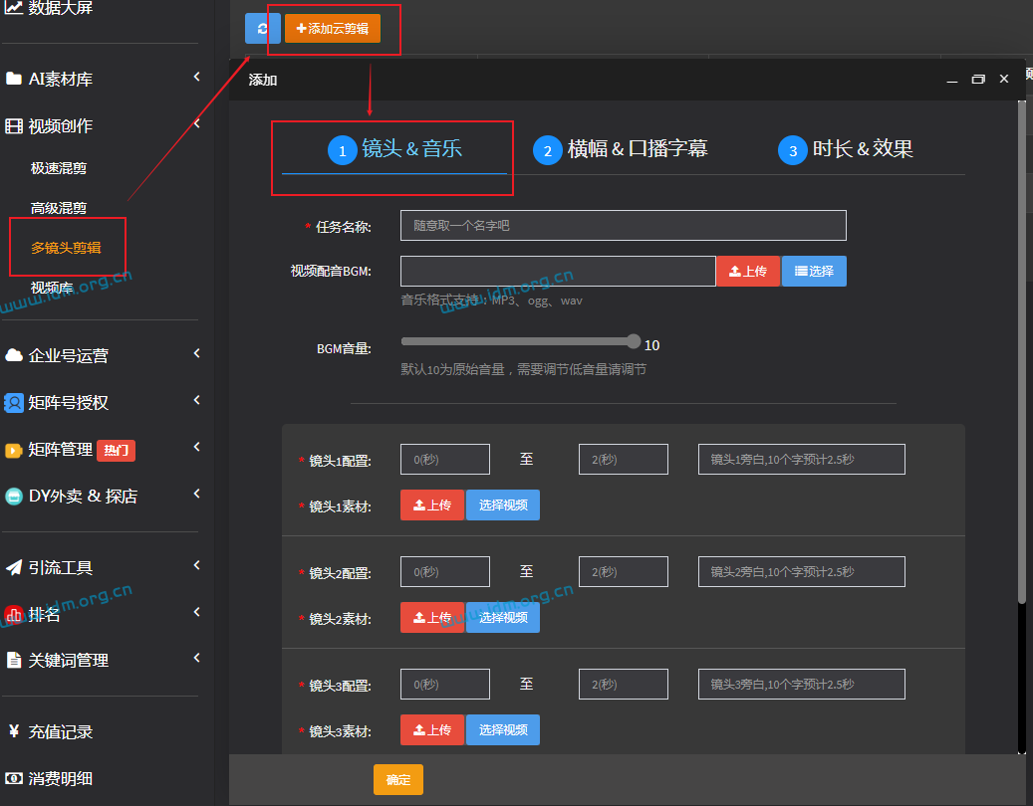Screen dimensions: 1033x806
Task: Click the DY外卖 & 探店 shop icon
Action: (x=14, y=497)
